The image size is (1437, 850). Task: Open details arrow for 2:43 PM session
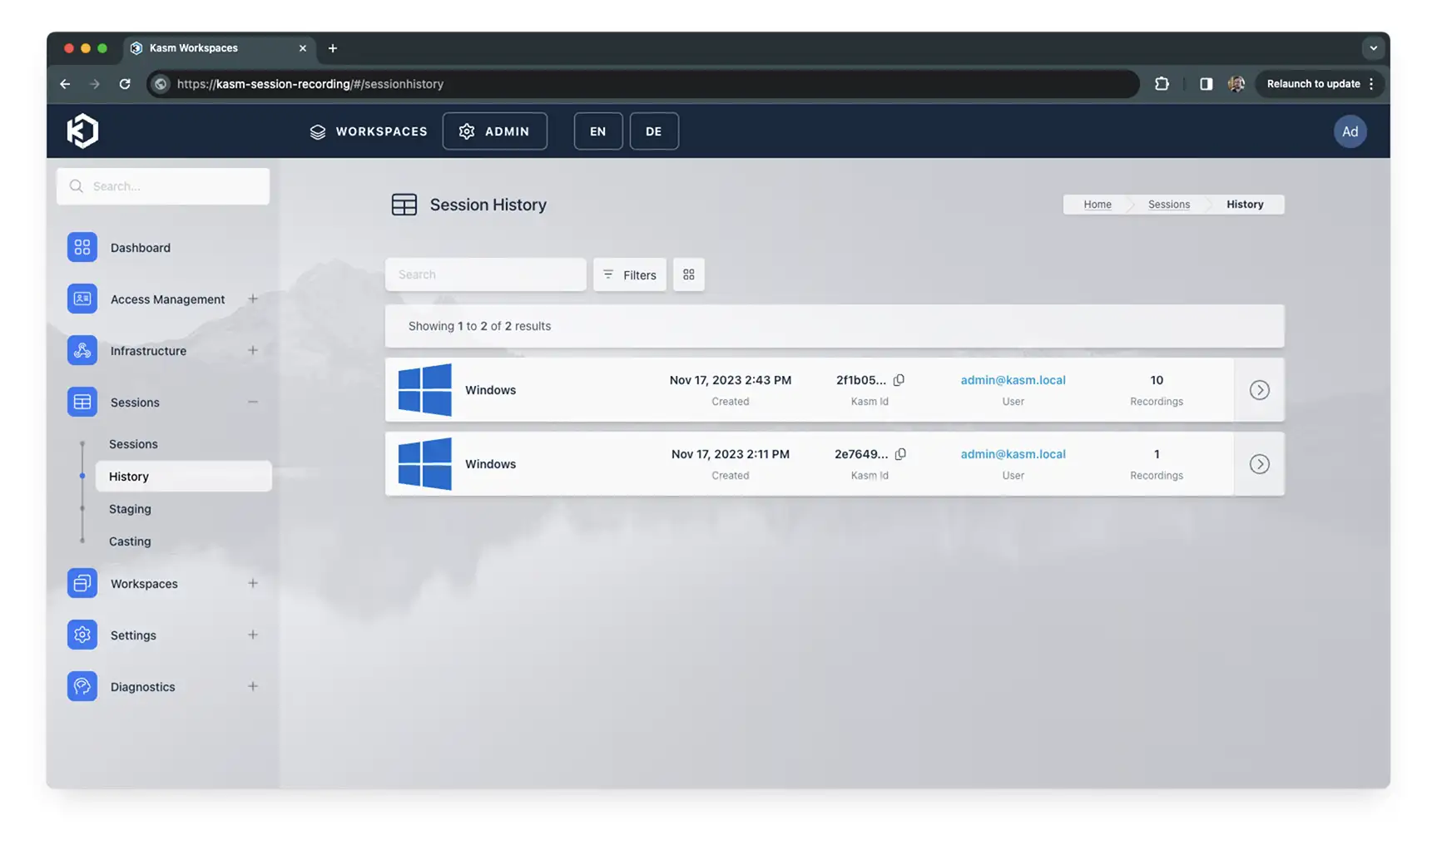[x=1258, y=390]
